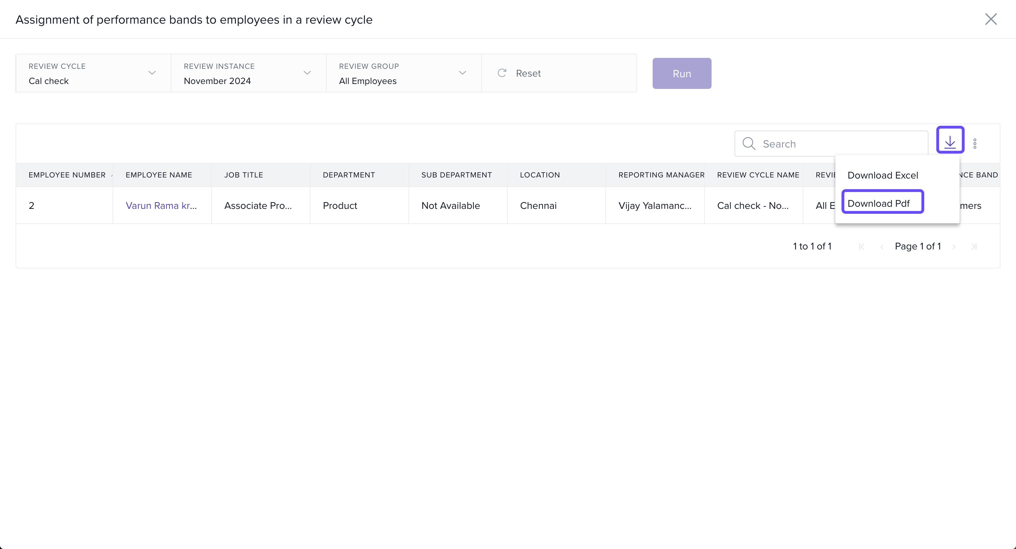Select Download Excel from the menu
1016x549 pixels.
coord(882,175)
